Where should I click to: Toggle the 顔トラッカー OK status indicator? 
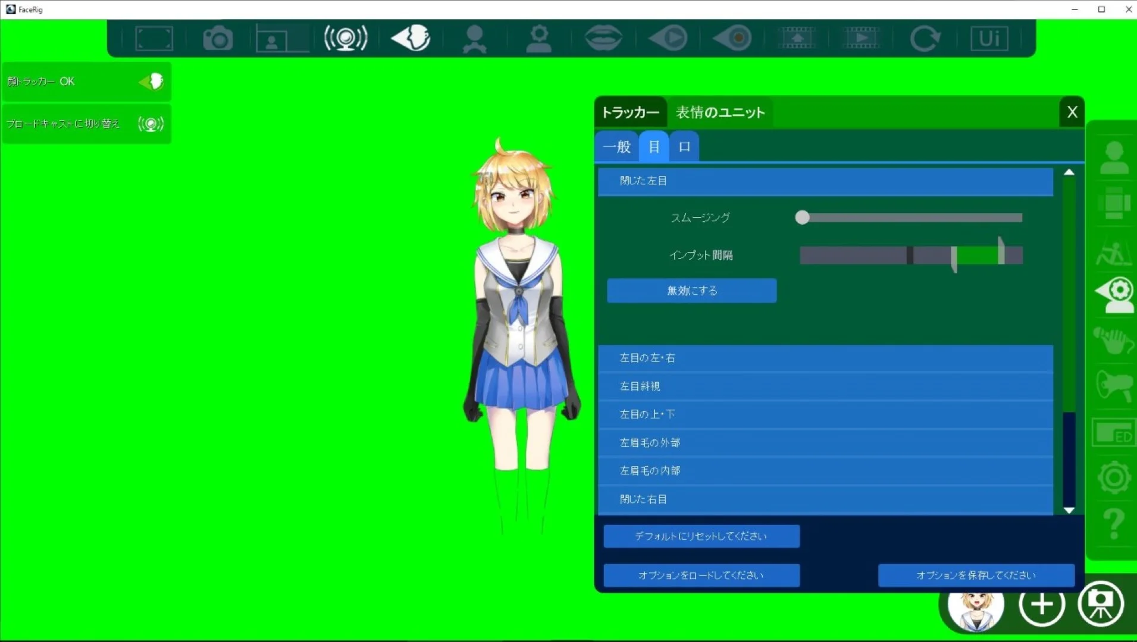(87, 81)
